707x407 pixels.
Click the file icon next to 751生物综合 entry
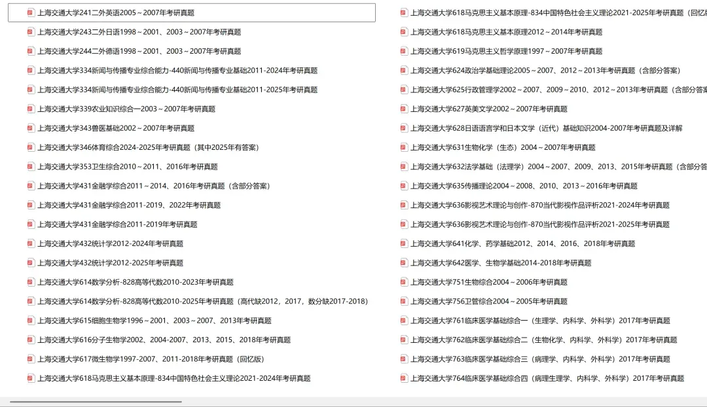(x=404, y=282)
